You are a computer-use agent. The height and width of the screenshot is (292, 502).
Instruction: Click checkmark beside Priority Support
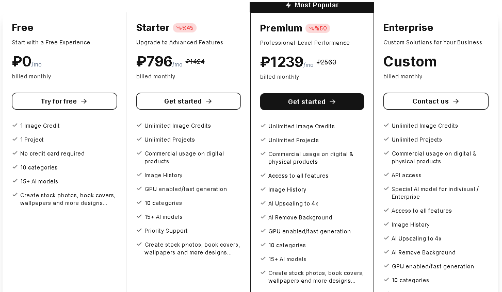[x=139, y=230]
